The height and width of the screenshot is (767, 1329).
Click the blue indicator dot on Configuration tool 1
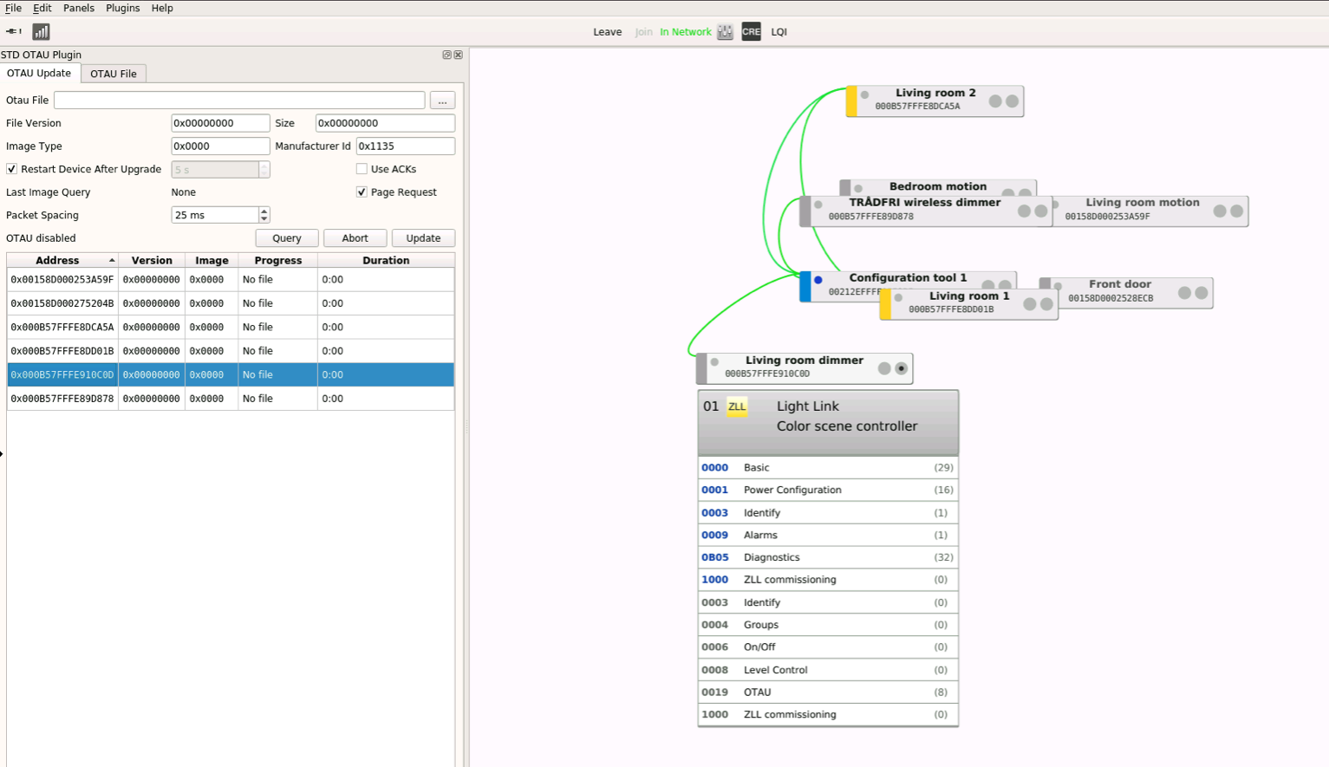[x=818, y=280]
